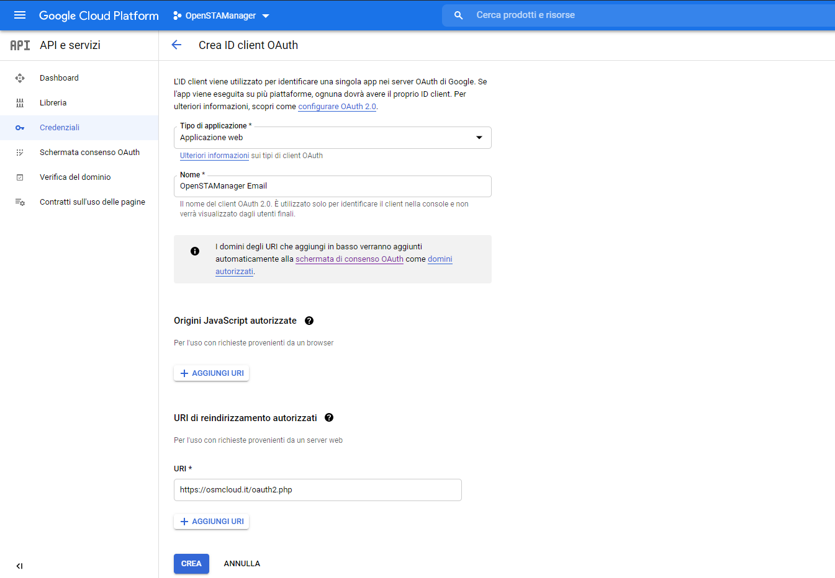This screenshot has width=835, height=578.
Task: Open the Ulteriori informazioni link
Action: [214, 156]
